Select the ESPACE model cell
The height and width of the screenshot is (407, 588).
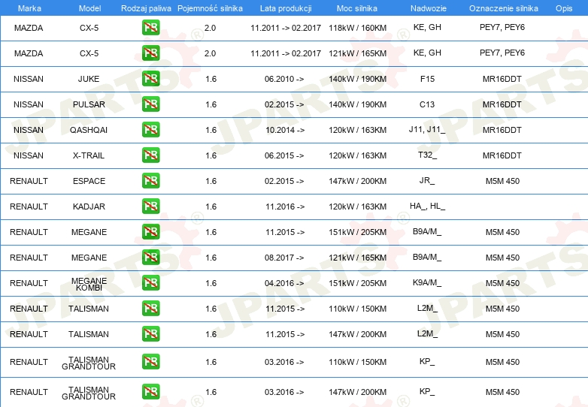pos(89,181)
